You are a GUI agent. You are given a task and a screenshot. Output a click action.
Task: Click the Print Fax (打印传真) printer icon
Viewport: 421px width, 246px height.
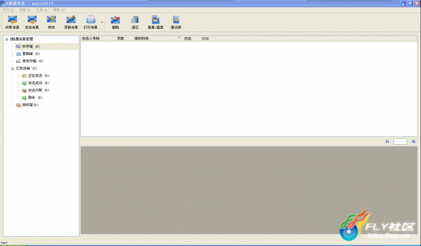(91, 20)
